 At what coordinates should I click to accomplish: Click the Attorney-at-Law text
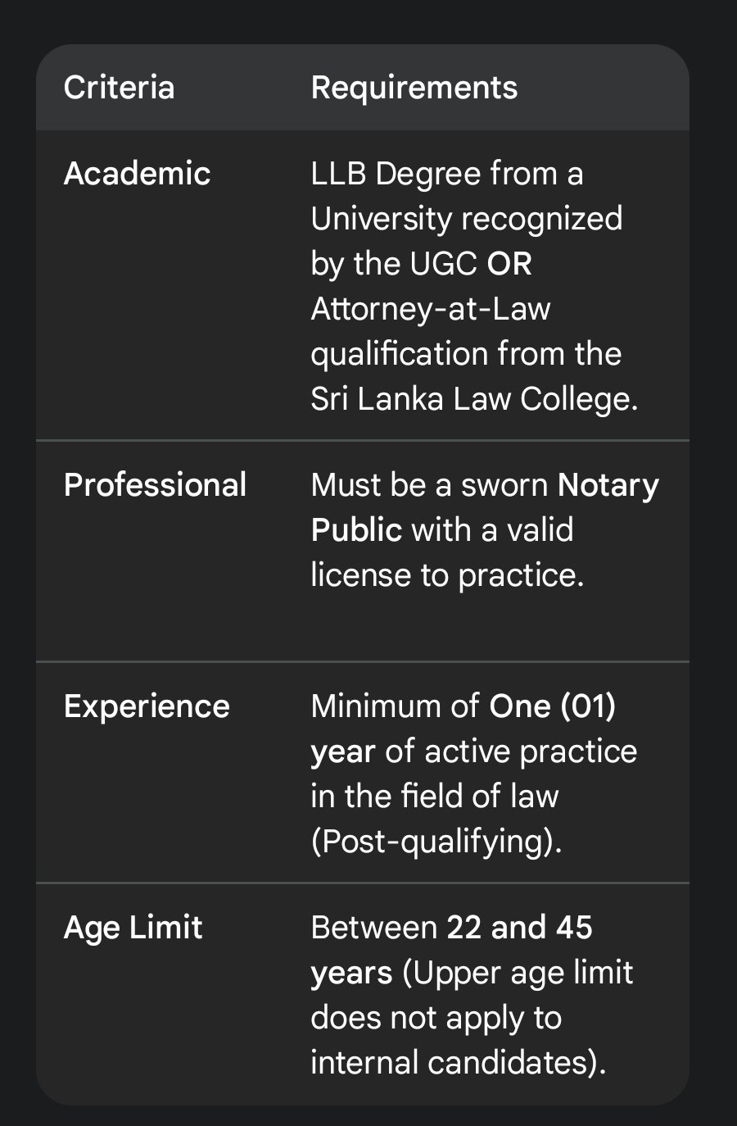click(430, 309)
